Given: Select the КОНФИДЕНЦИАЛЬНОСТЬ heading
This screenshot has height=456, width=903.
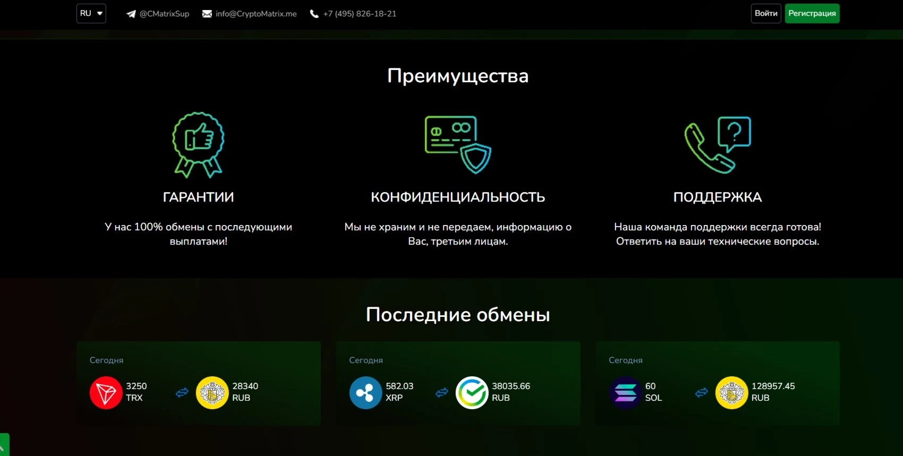Looking at the screenshot, I should tap(458, 197).
